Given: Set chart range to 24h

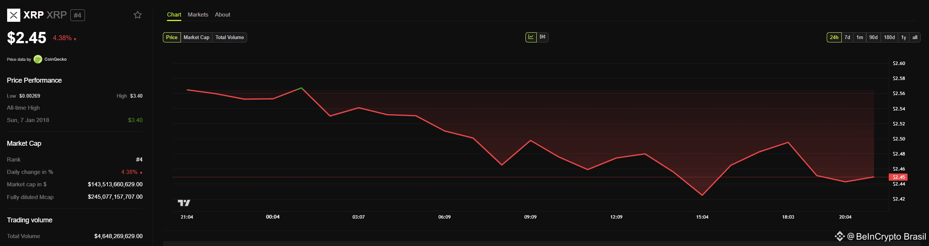Looking at the screenshot, I should tap(834, 38).
